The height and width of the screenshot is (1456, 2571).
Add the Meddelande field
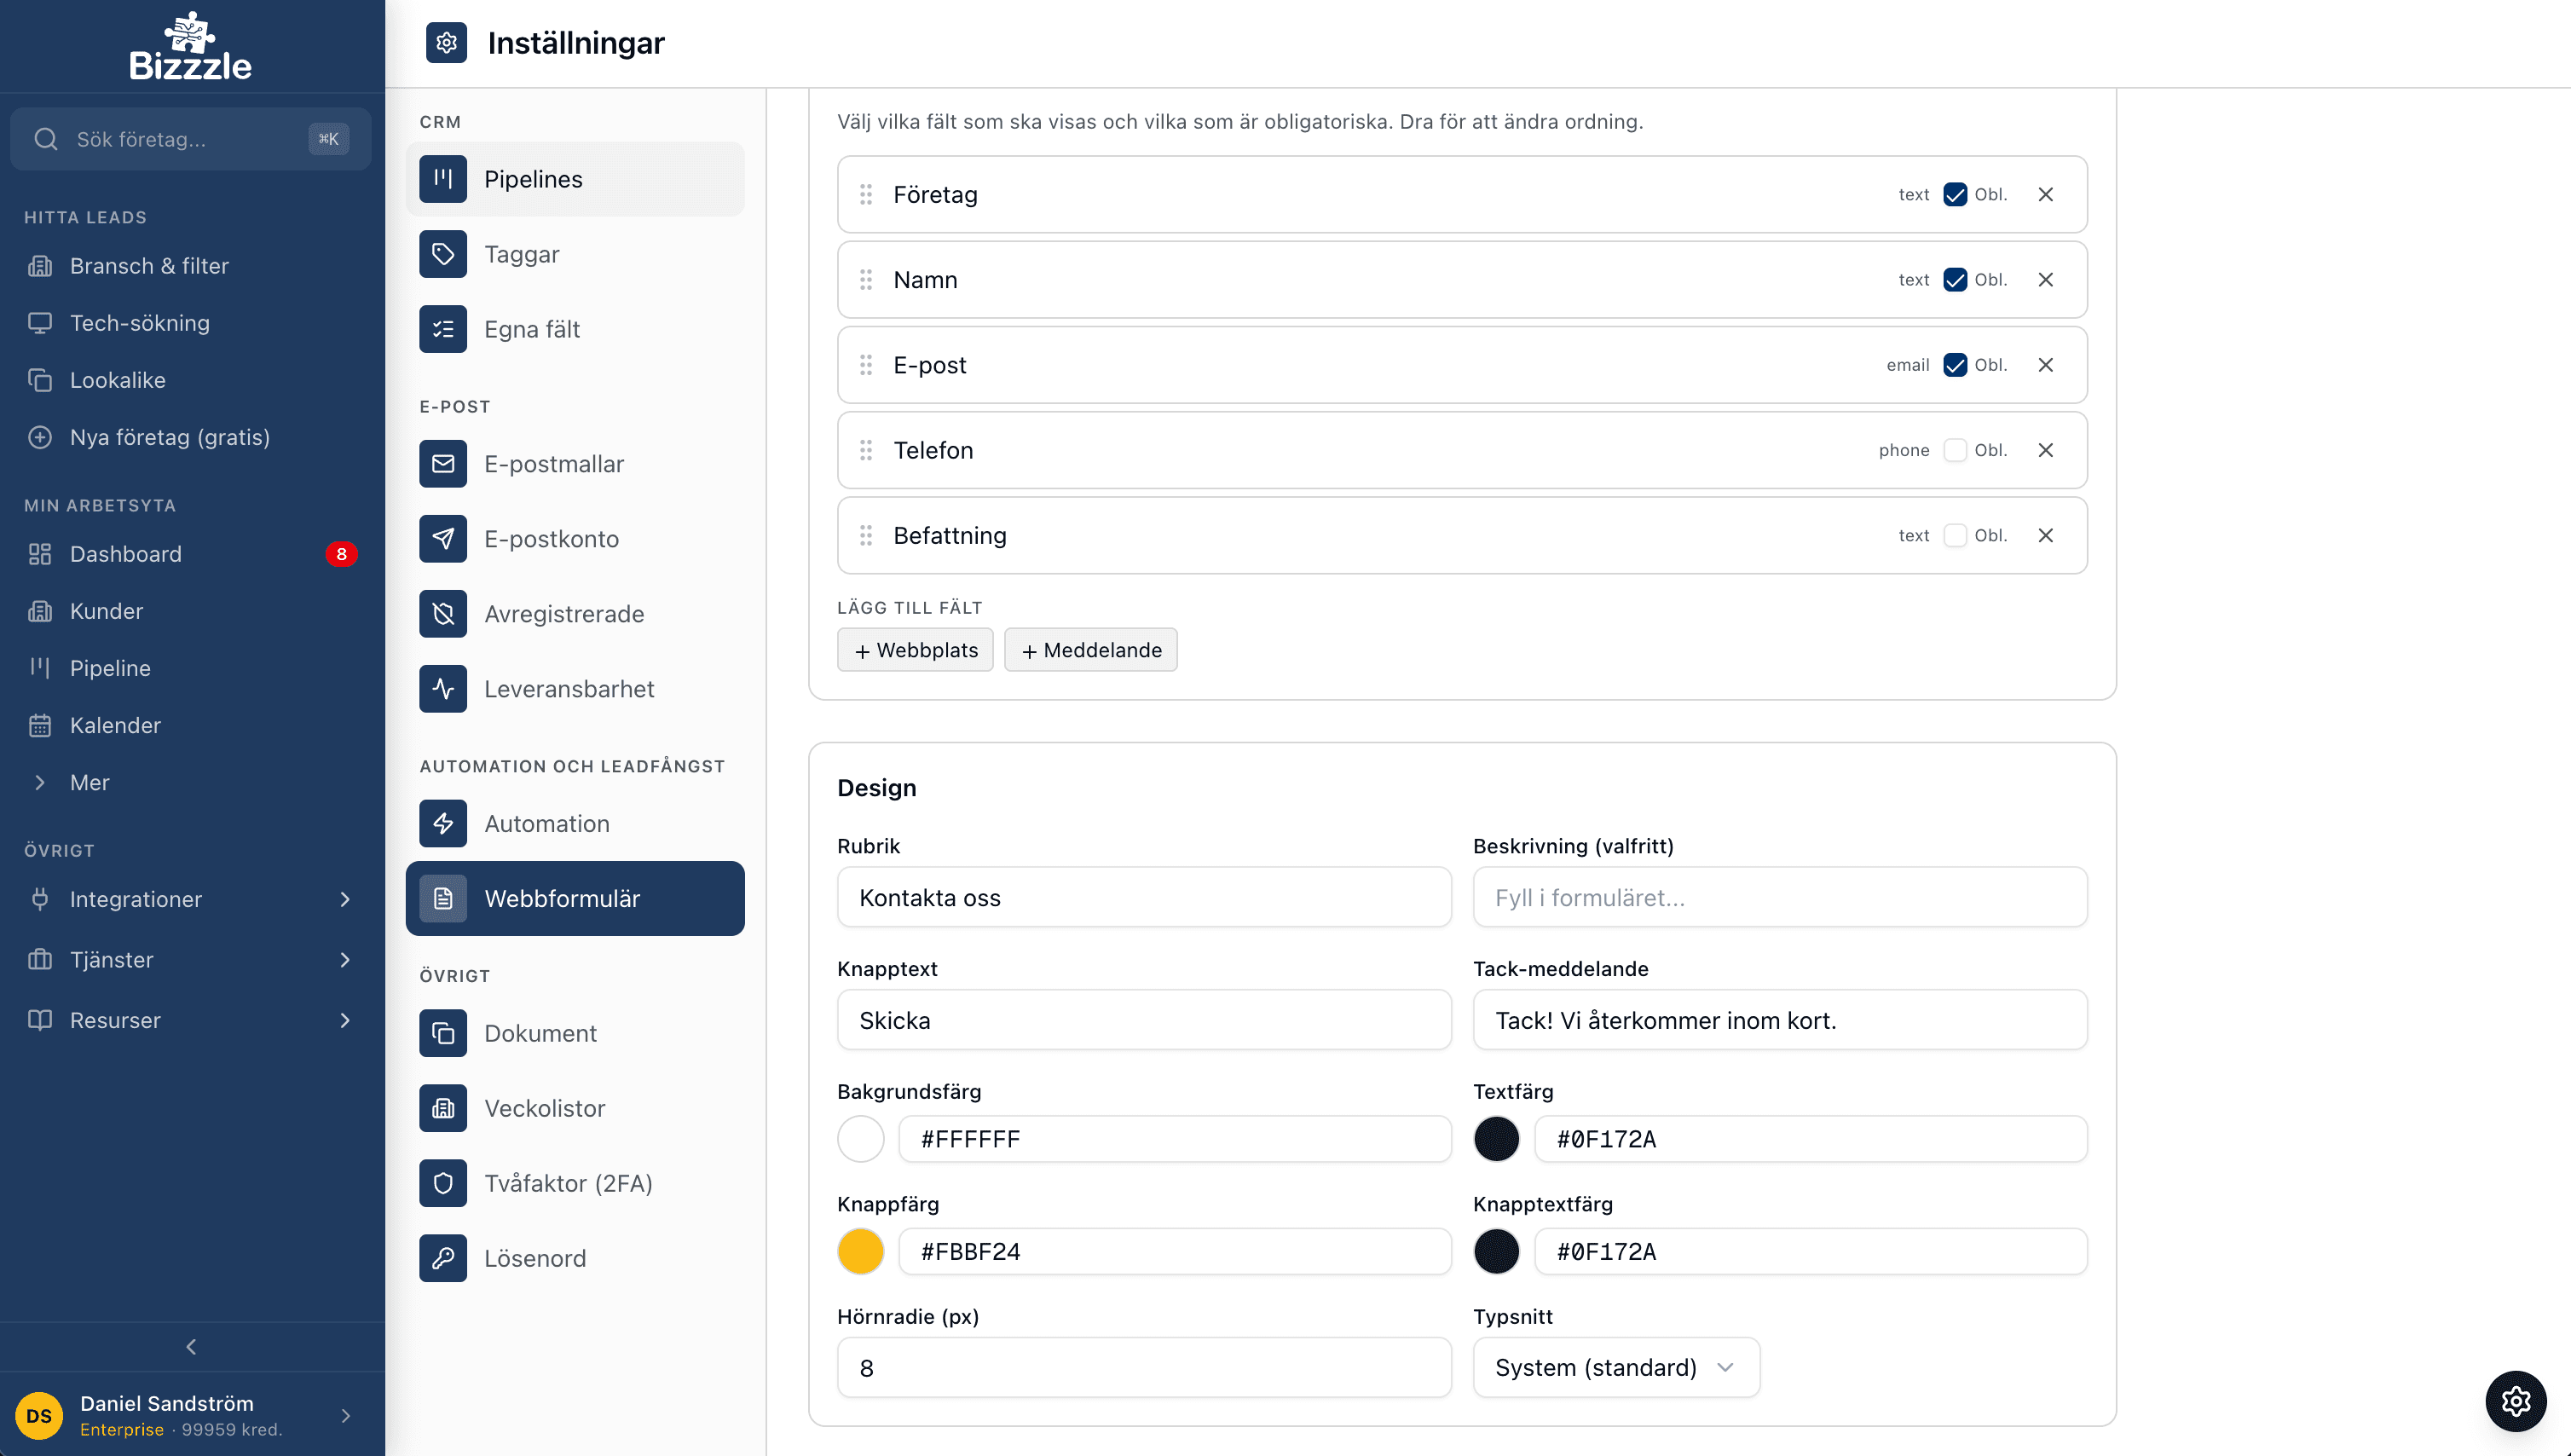tap(1090, 650)
